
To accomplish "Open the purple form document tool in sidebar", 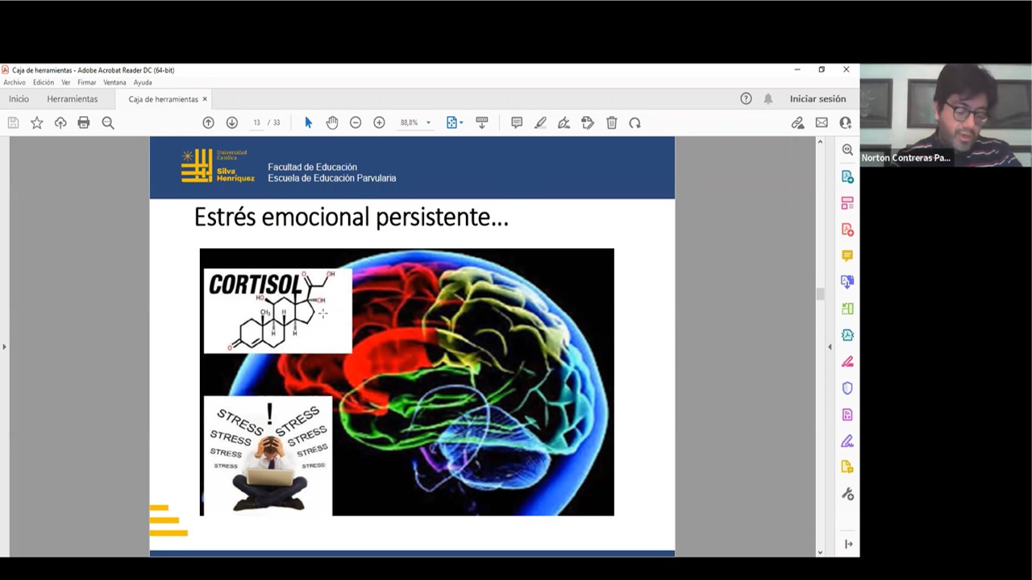I will [x=847, y=415].
